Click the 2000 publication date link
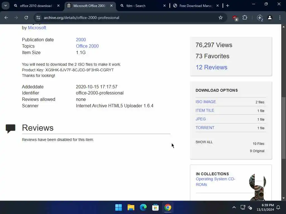286x214 pixels. pyautogui.click(x=81, y=40)
